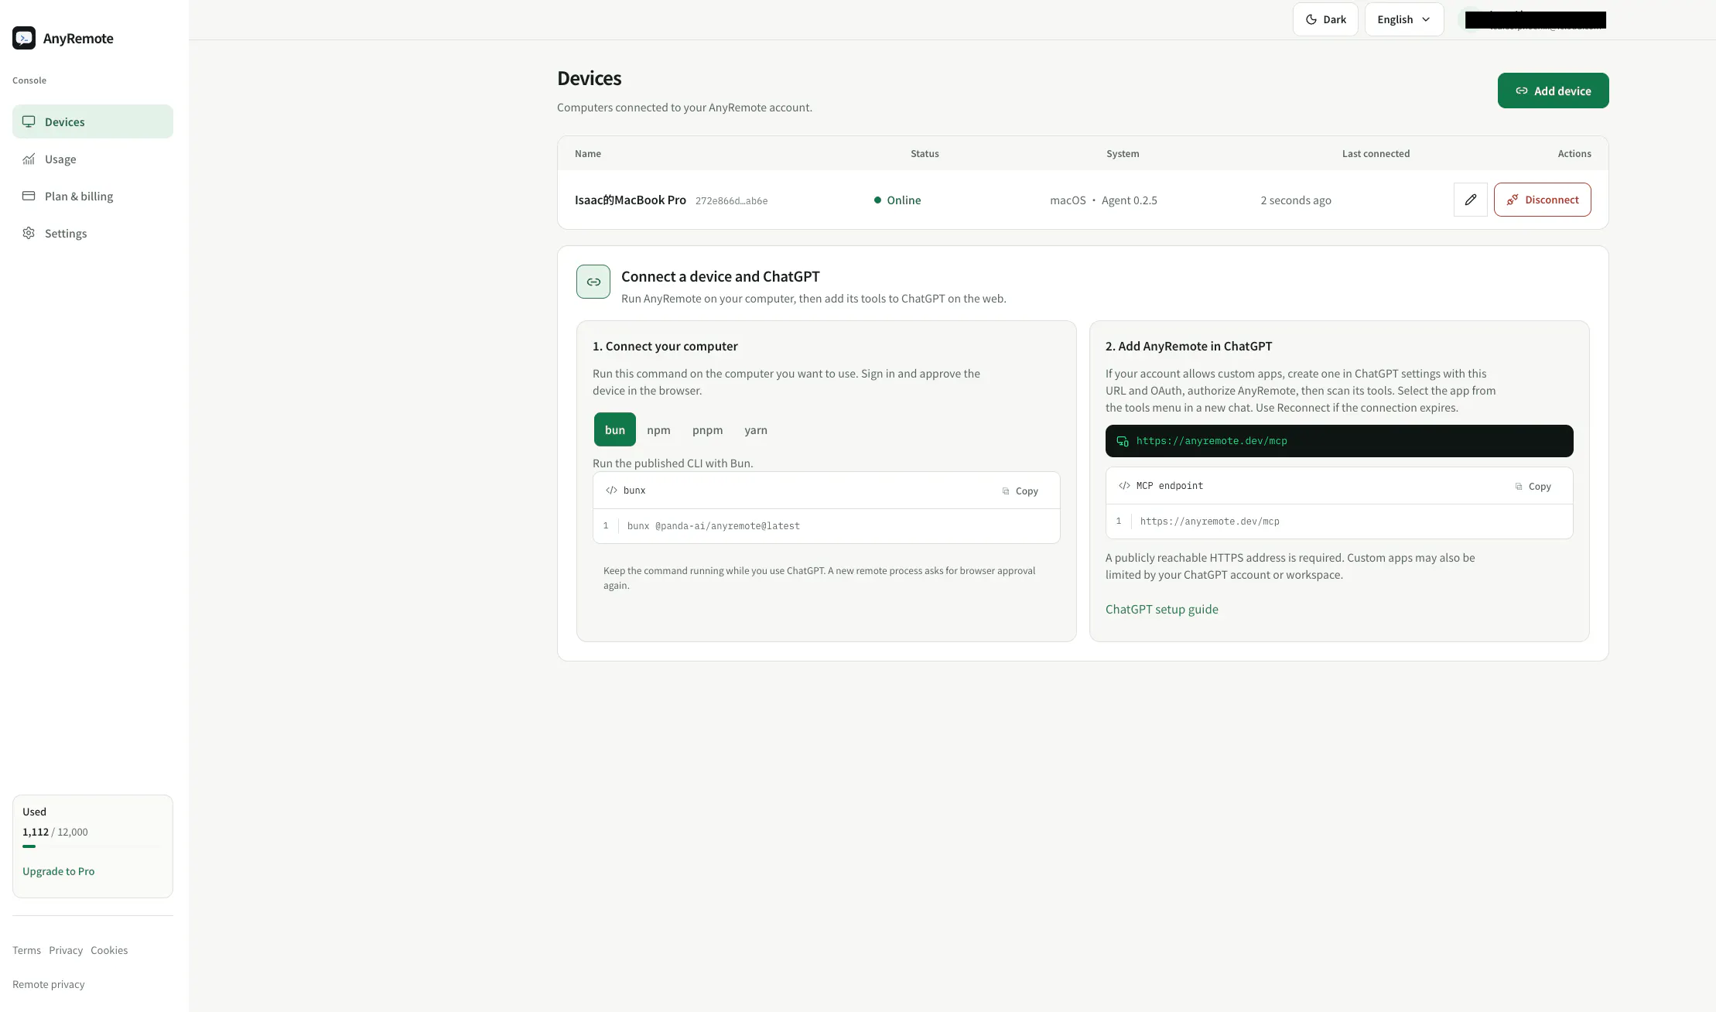Click the AnyRemote brand name
This screenshot has width=1716, height=1012.
78,38
